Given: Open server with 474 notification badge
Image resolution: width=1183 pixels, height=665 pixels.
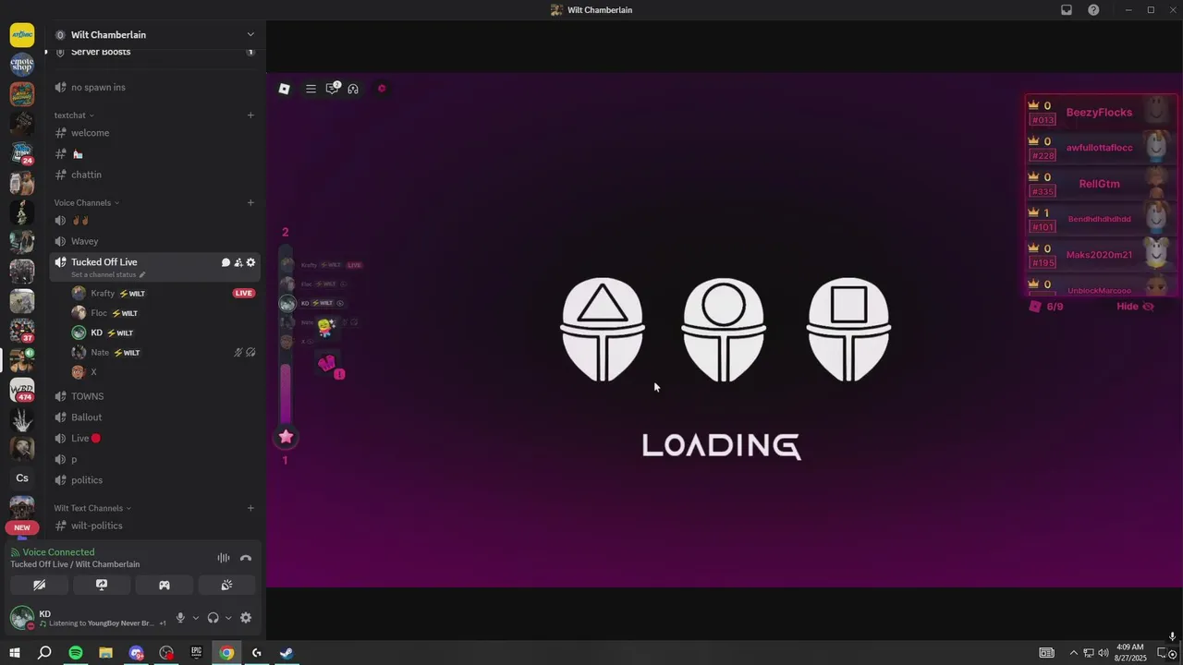Looking at the screenshot, I should coord(22,390).
